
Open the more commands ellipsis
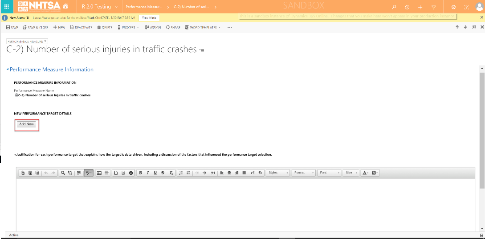(229, 27)
